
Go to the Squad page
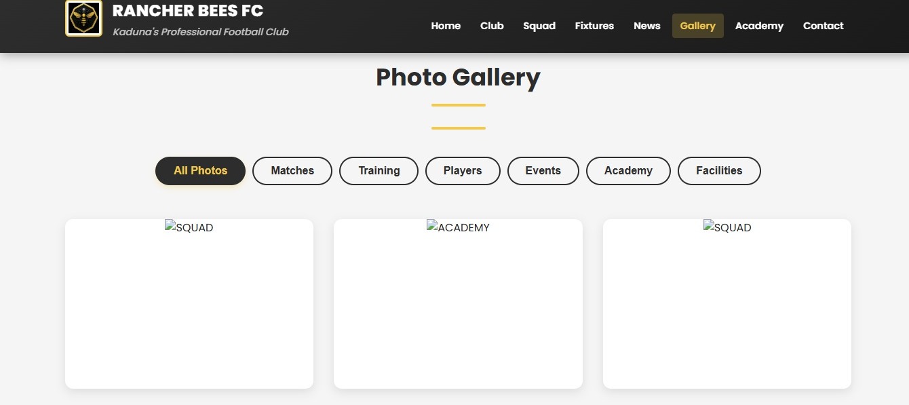539,26
